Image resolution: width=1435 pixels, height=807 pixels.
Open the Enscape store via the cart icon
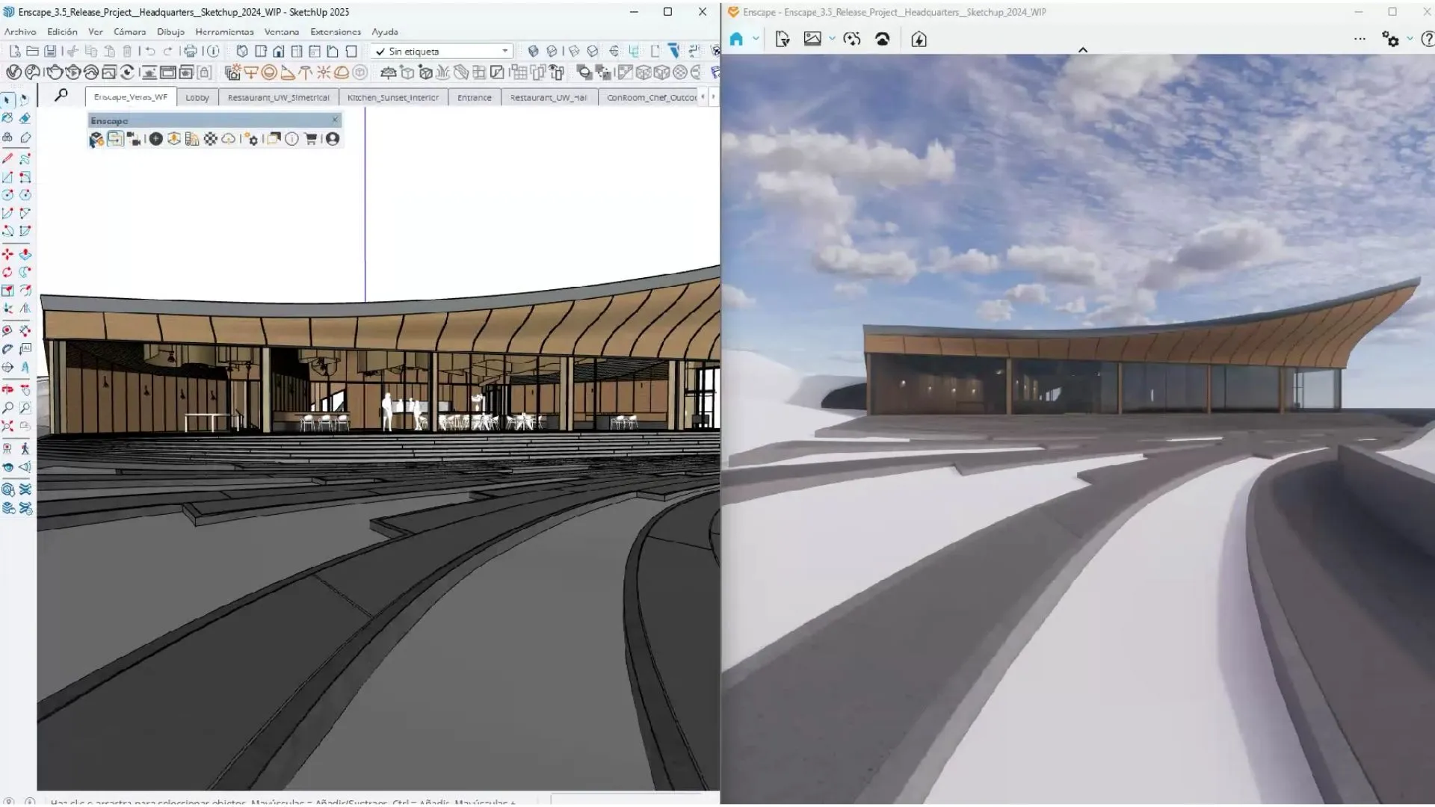pos(310,139)
